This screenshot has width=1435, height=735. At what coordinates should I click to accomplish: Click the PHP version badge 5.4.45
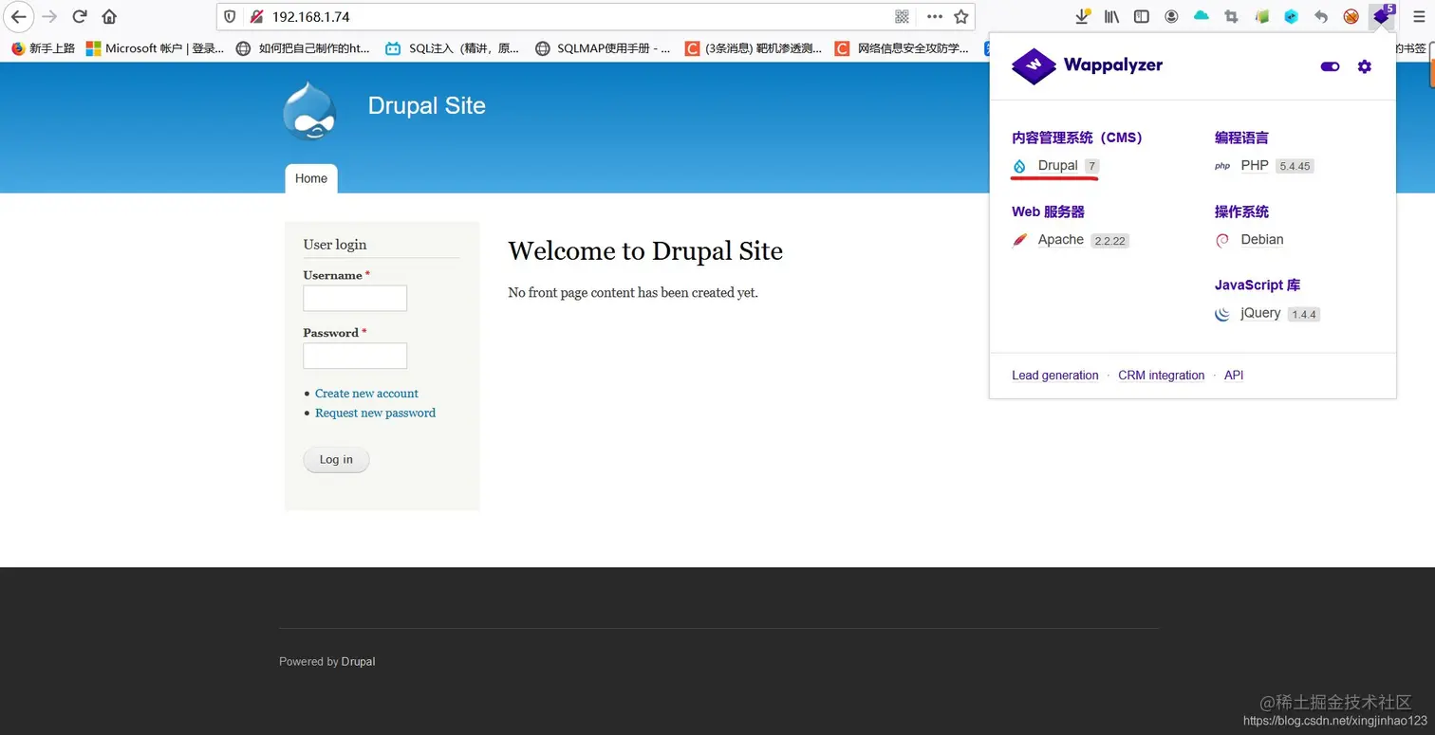tap(1295, 167)
